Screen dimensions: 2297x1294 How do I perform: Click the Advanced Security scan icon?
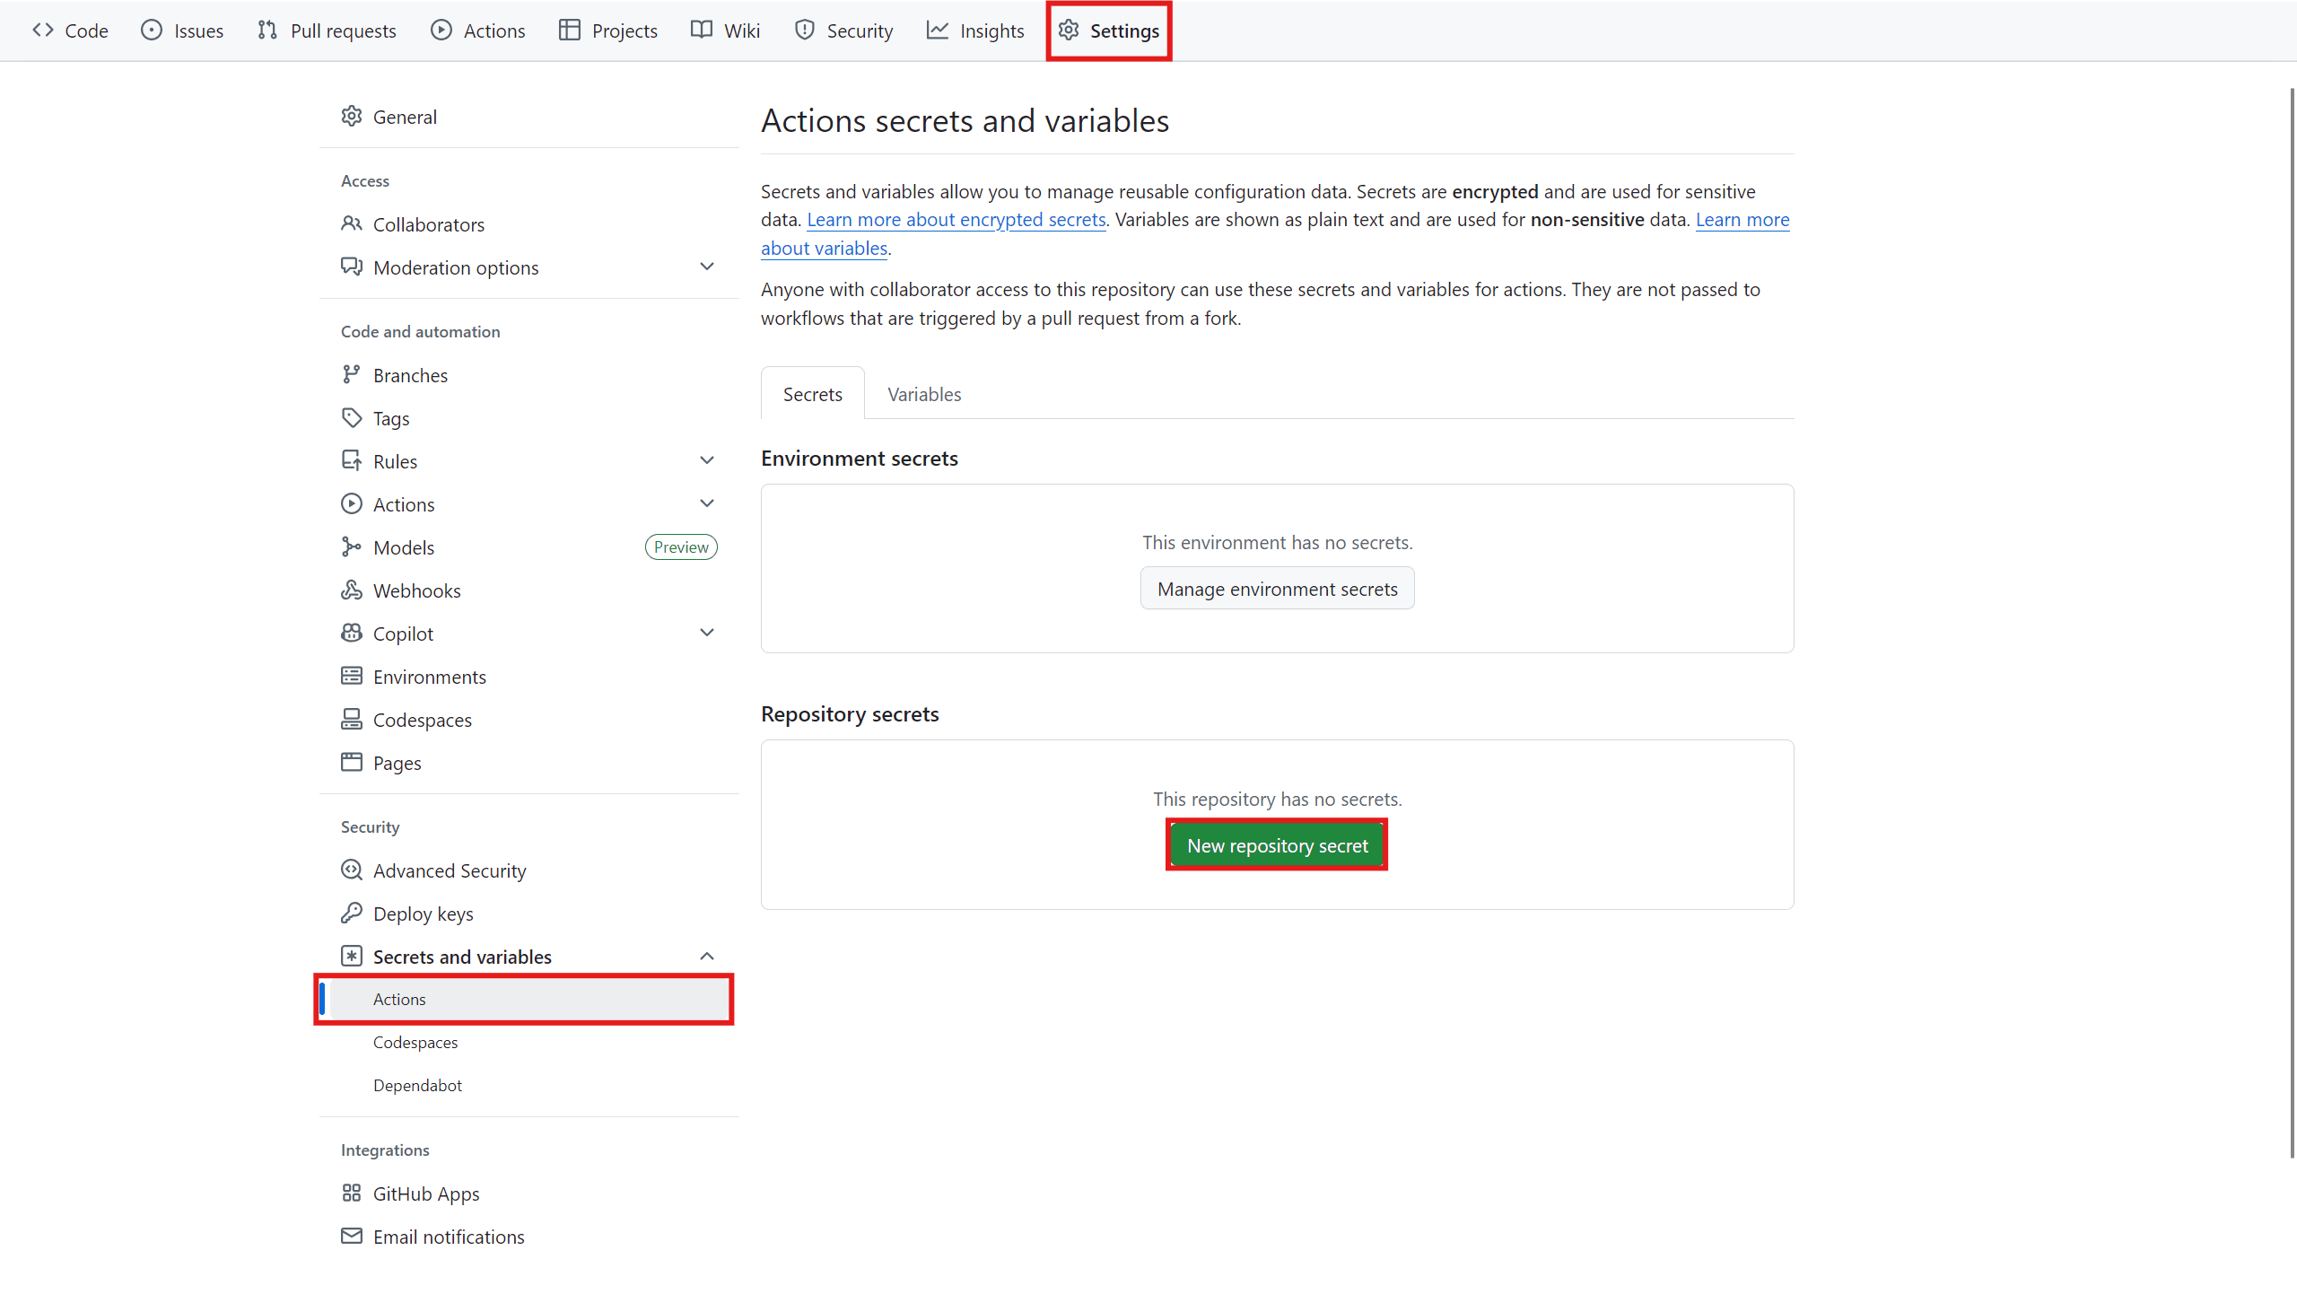[x=352, y=870]
